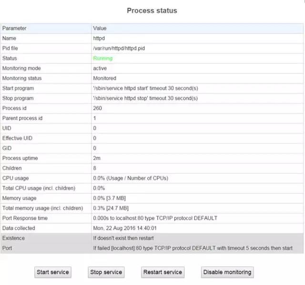This screenshot has width=305, height=285.
Task: Select the Total memory usage value
Action: coord(111,208)
